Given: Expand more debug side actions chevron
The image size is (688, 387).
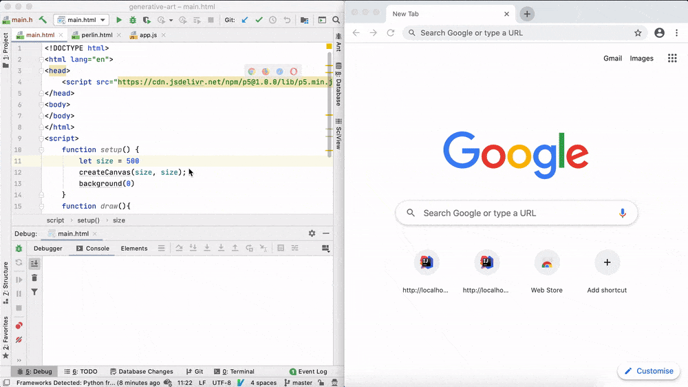Looking at the screenshot, I should coord(19,360).
